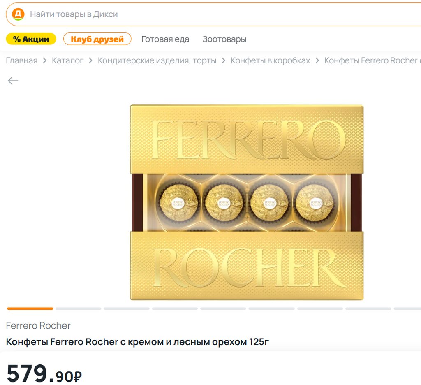Go to Каталог breadcrumb link
Screen dimensions: 421x385
[68, 60]
